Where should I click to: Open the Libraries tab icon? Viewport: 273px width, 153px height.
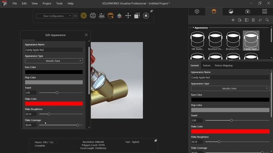tap(264, 11)
